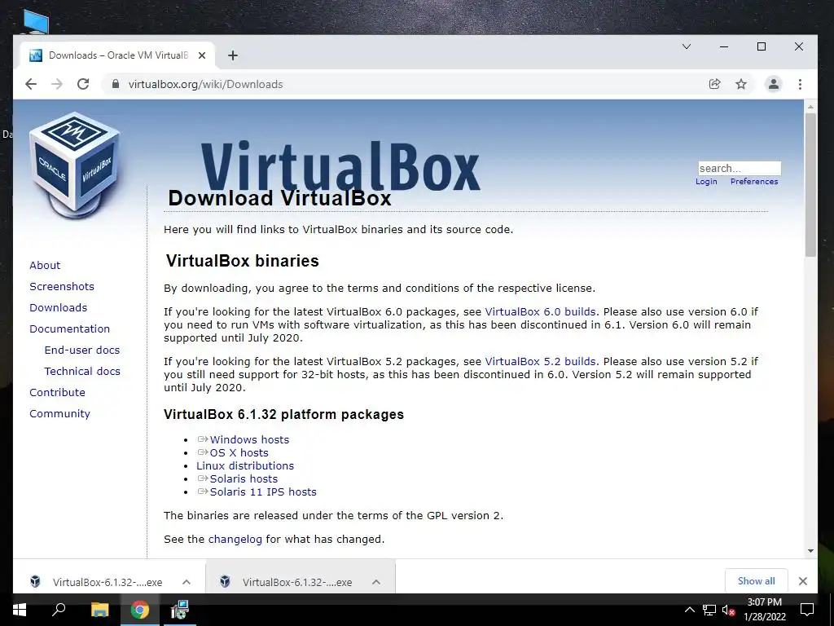Image resolution: width=834 pixels, height=626 pixels.
Task: Show hidden system tray icons
Action: (x=689, y=610)
